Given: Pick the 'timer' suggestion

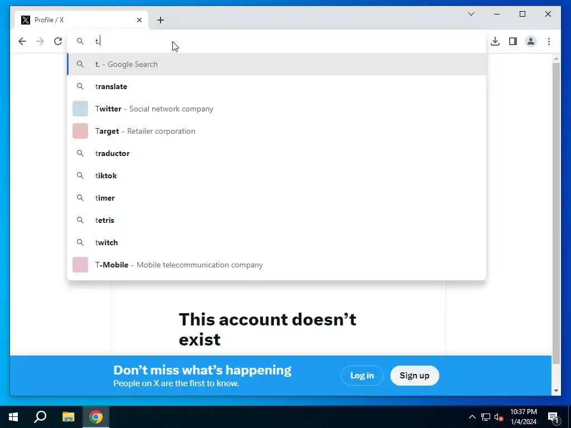Looking at the screenshot, I should [x=277, y=198].
